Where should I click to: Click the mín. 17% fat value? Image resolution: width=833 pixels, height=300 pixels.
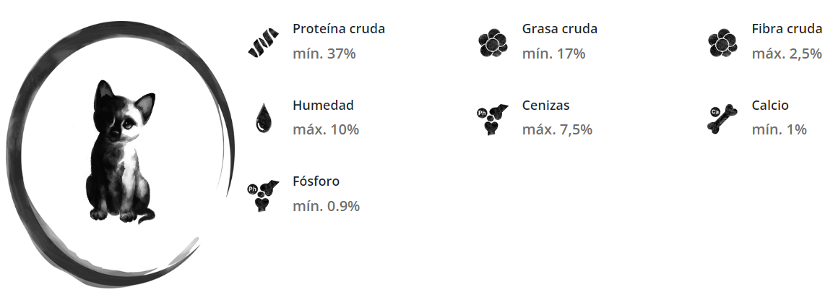[553, 53]
